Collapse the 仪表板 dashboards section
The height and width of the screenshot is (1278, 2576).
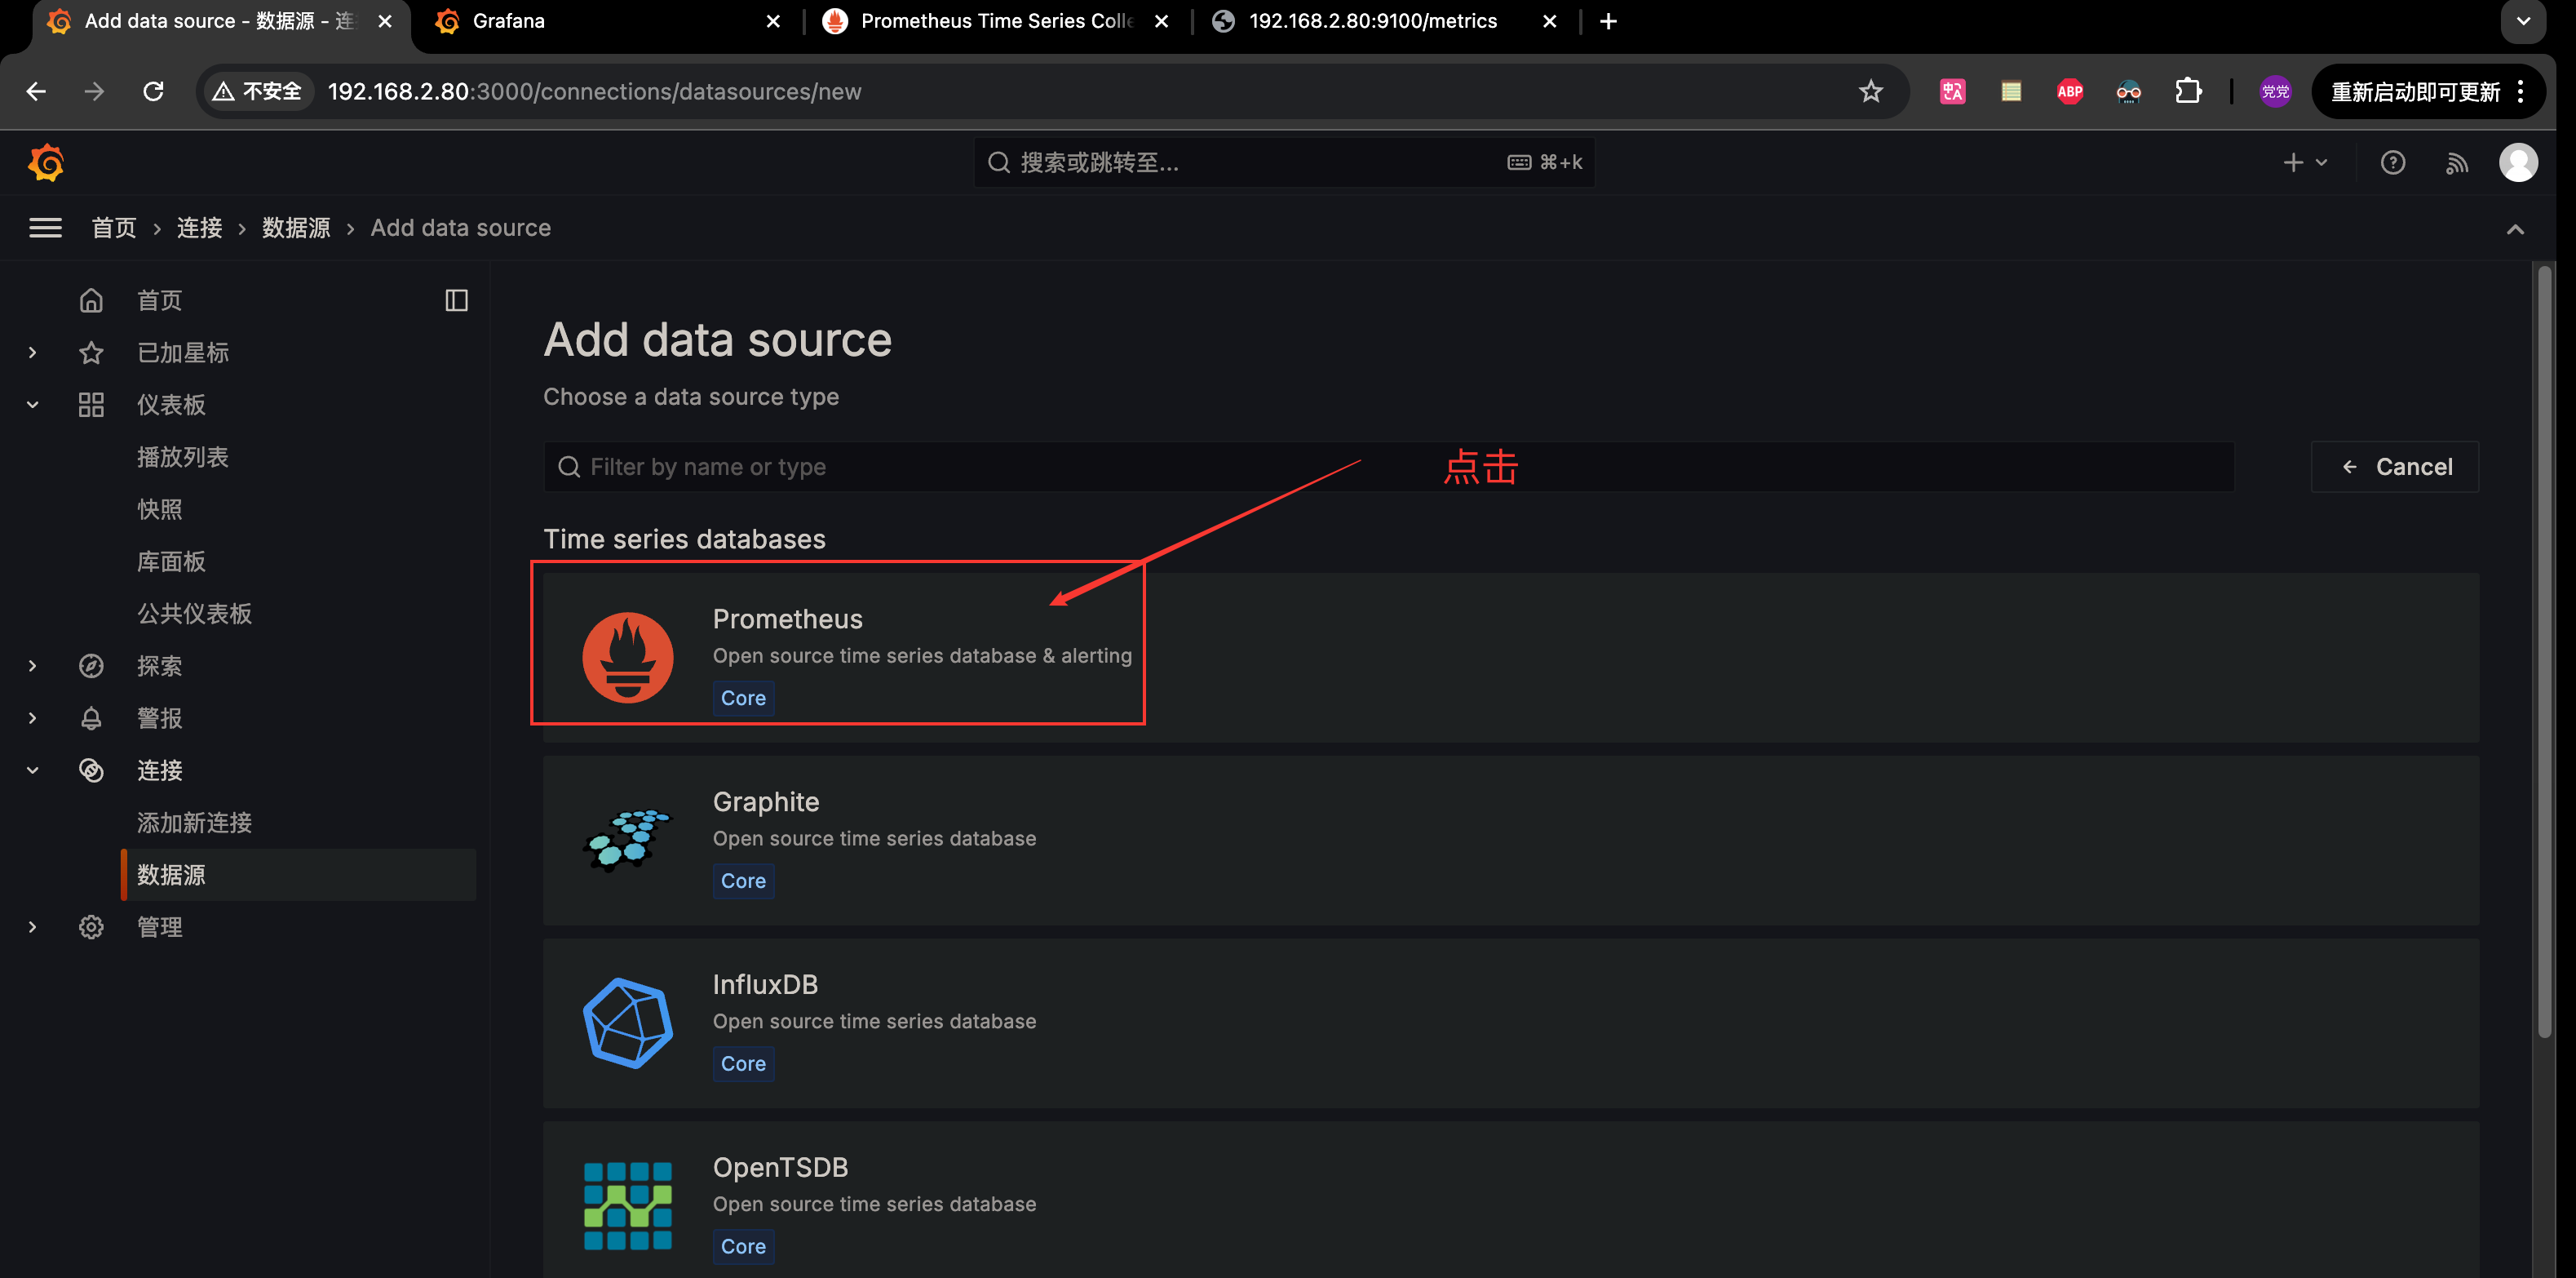point(32,404)
